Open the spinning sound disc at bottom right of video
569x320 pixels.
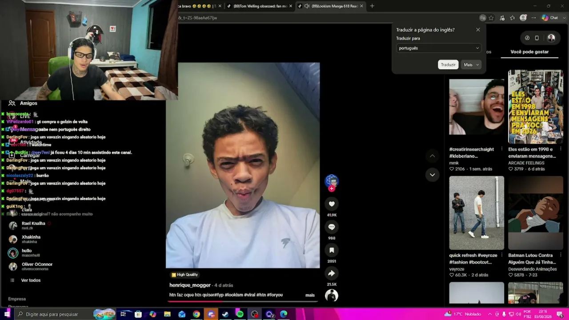coord(332,296)
